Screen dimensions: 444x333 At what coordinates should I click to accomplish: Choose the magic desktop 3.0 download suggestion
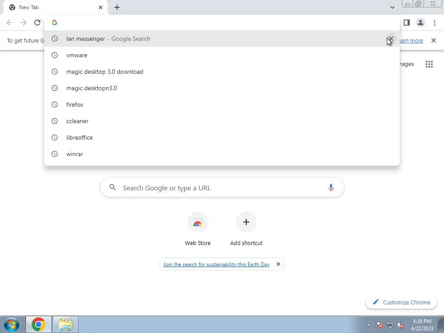click(x=222, y=72)
